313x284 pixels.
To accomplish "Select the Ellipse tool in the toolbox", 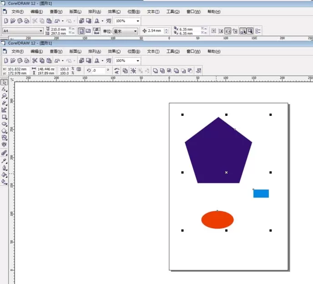I will coord(4,124).
